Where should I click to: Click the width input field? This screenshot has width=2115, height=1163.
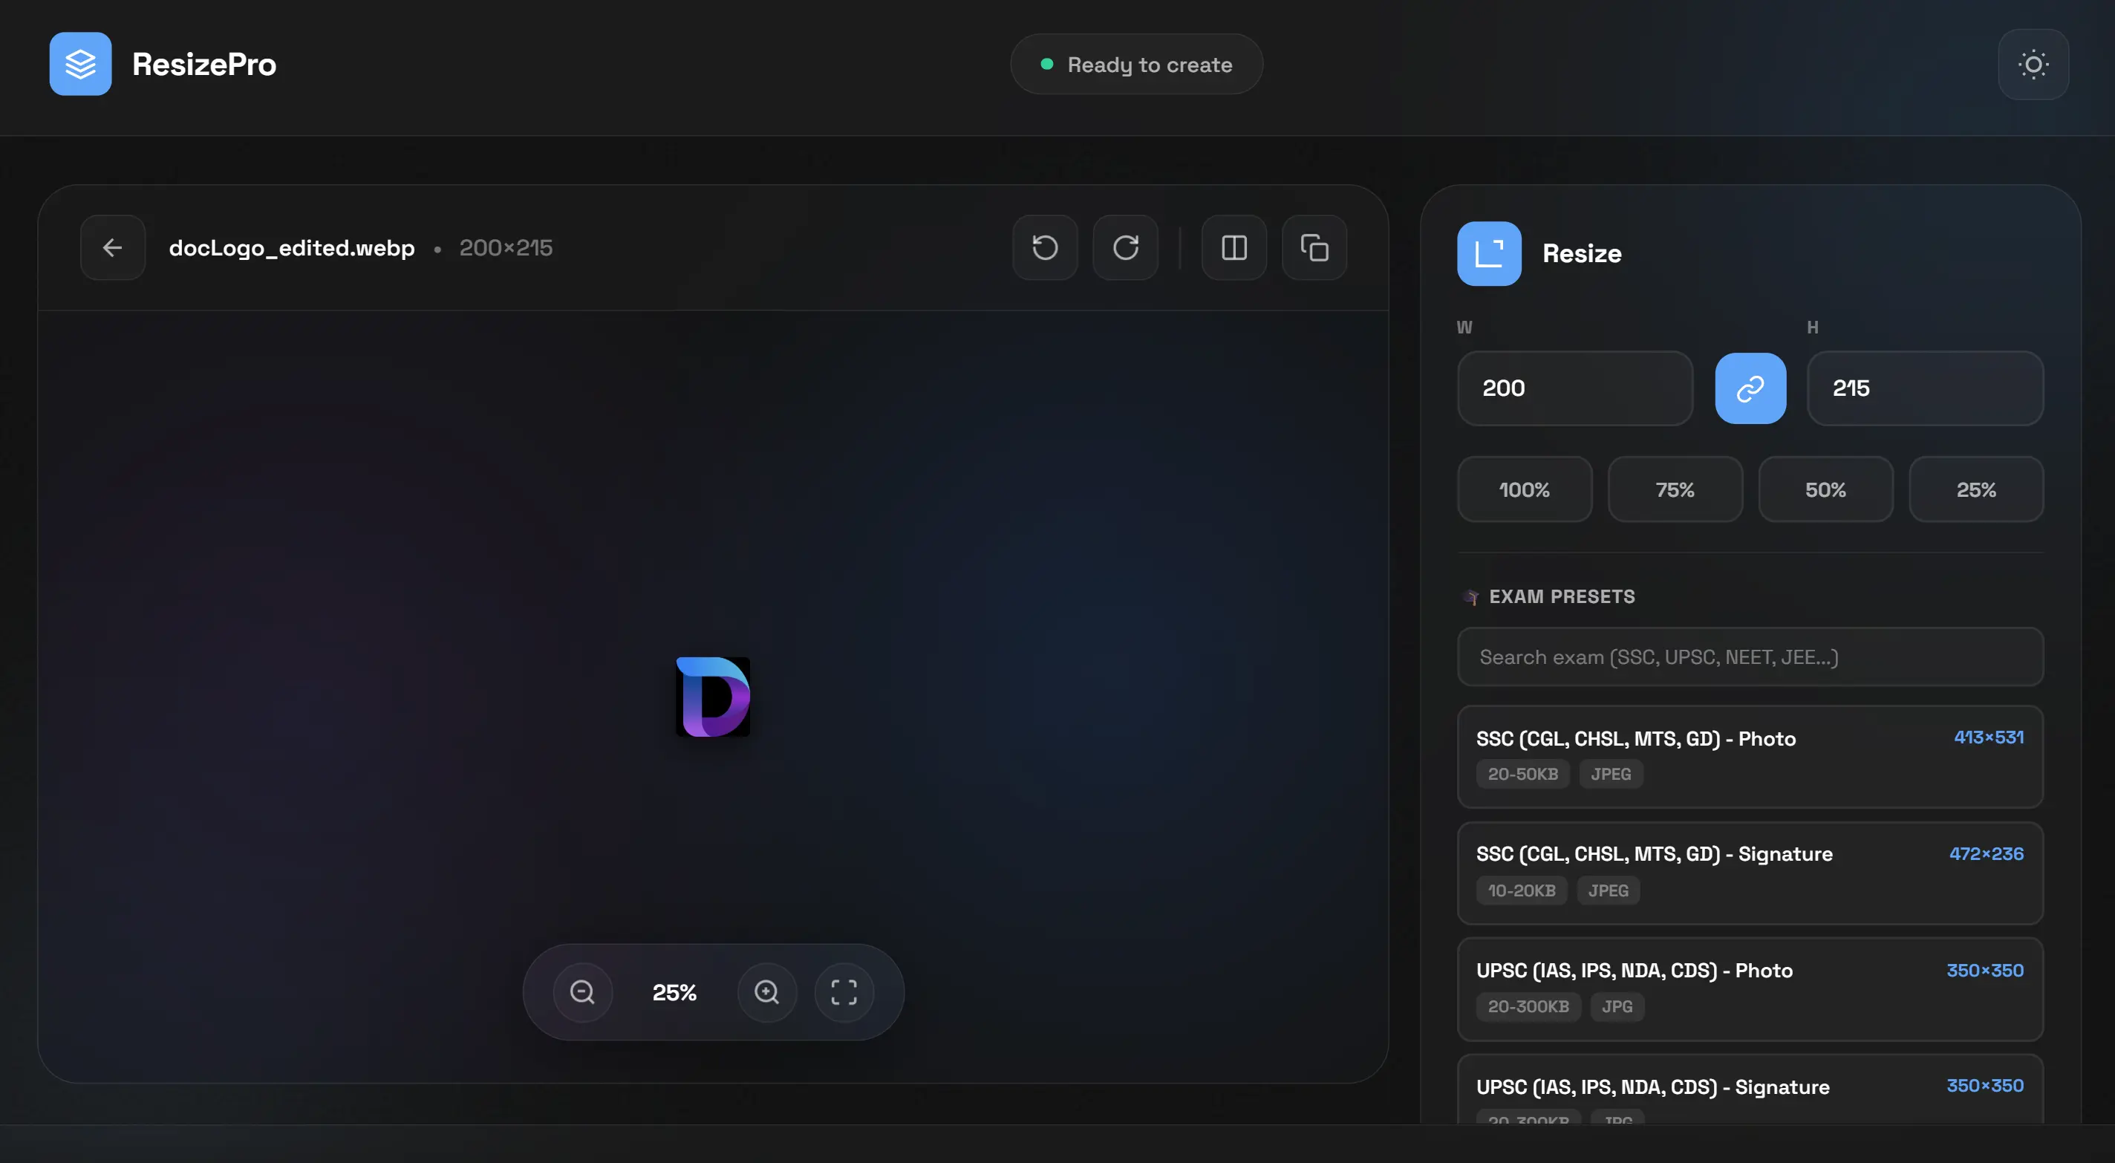1574,388
